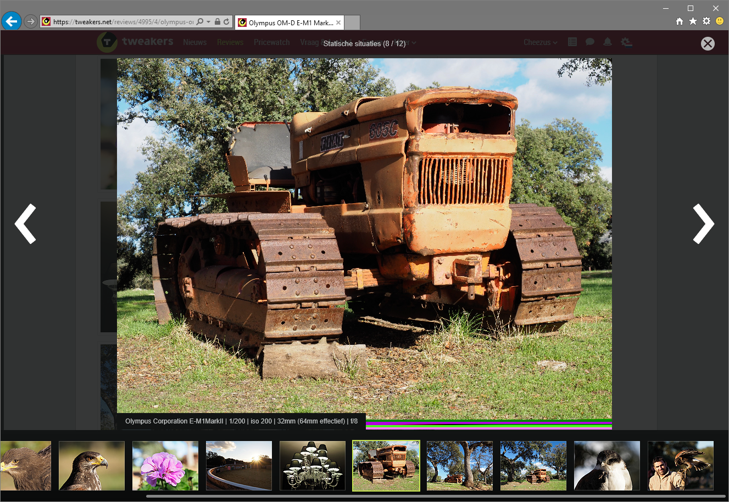
Task: Click the Olympus Corporation E-M1MarkII caption text
Action: tap(241, 421)
